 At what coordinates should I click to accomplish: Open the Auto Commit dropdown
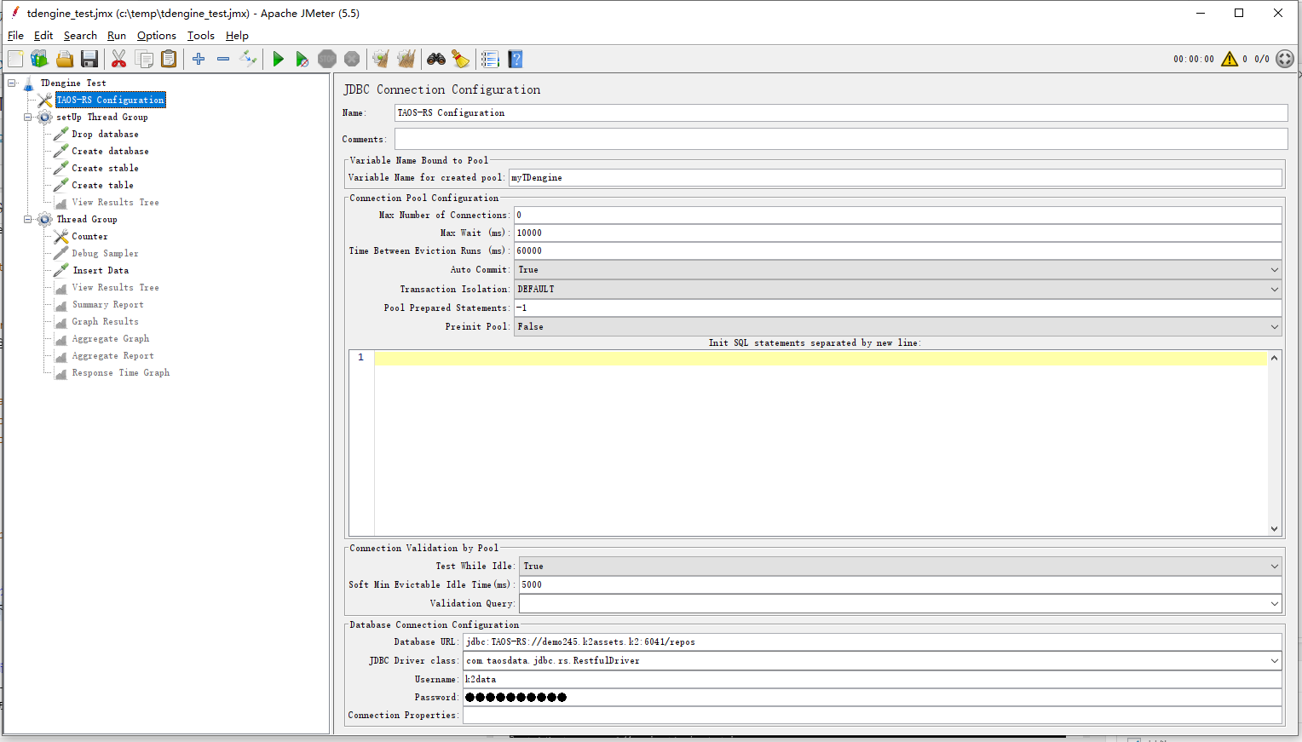pyautogui.click(x=898, y=270)
